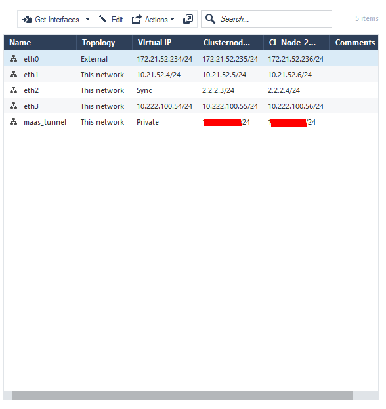
Task: Open the pop-out window icon
Action: (x=188, y=19)
